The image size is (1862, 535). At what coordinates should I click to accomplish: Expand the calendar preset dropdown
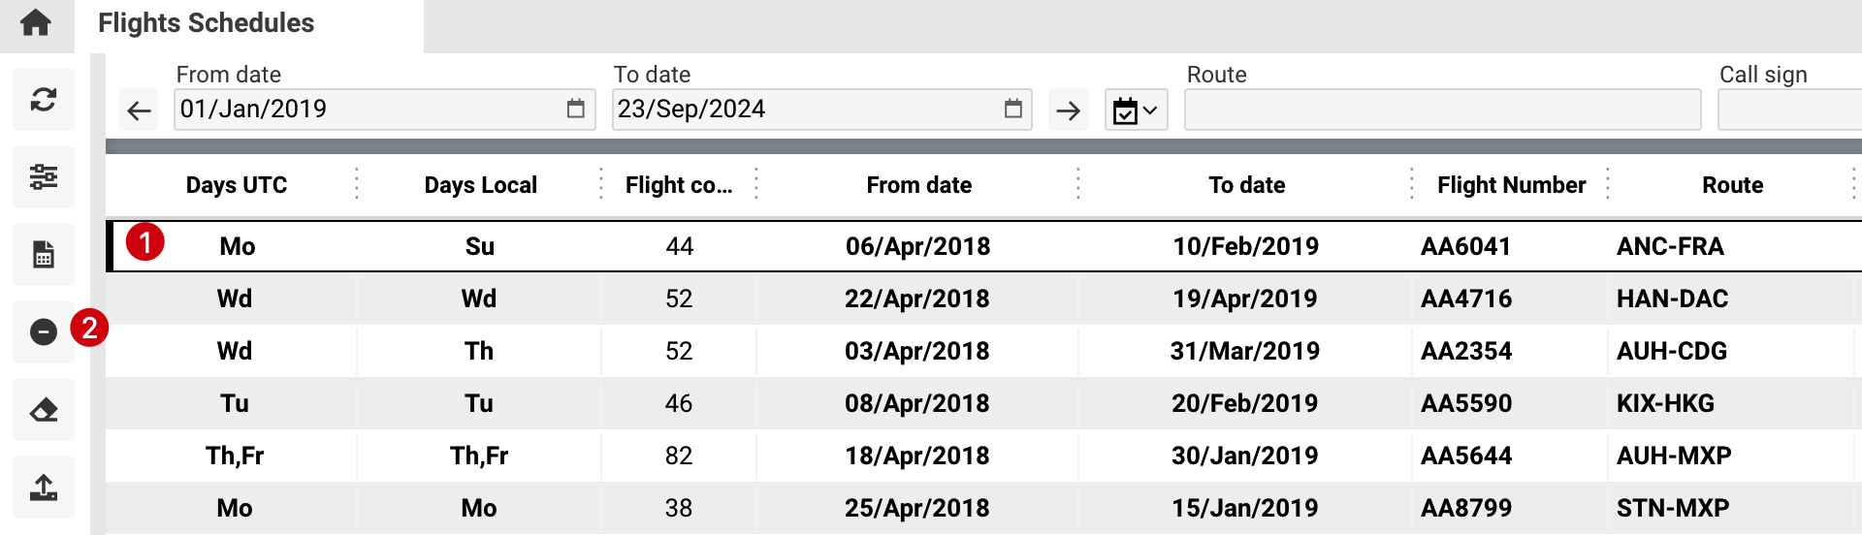tap(1136, 110)
